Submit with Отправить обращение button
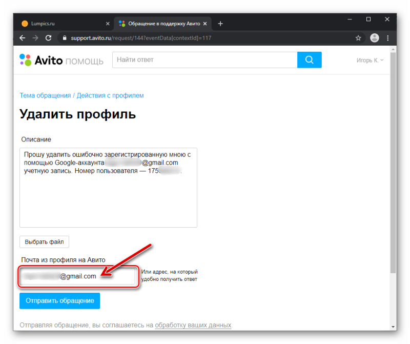410x344 pixels. coord(59,301)
